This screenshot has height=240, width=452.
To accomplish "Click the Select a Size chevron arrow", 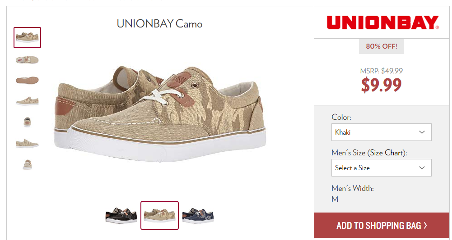I will [422, 168].
